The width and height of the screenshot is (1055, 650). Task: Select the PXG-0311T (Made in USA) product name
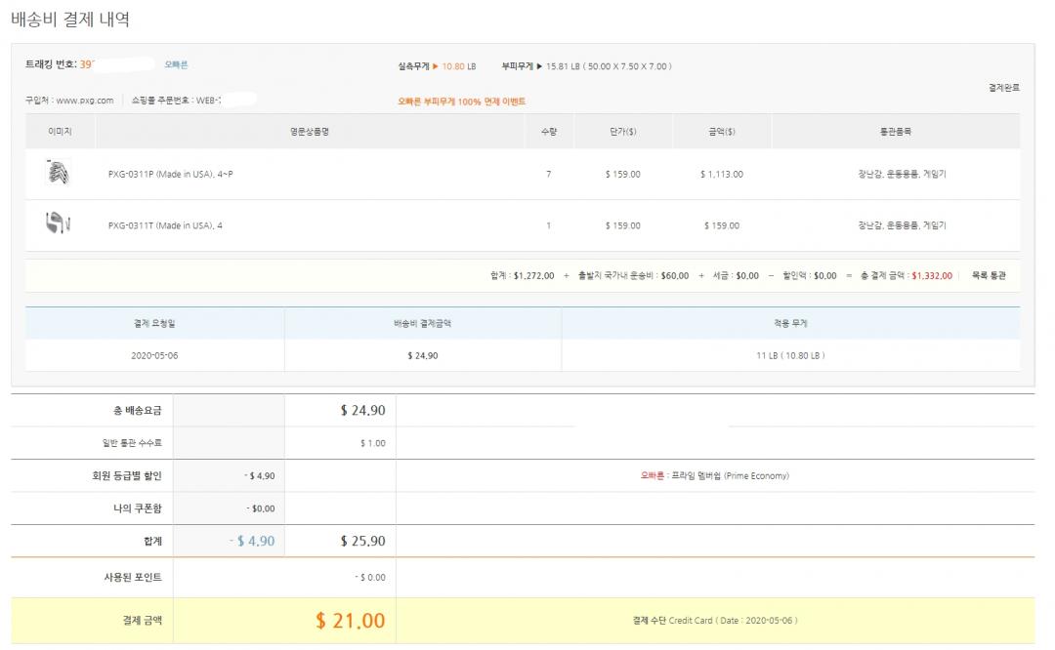click(165, 225)
